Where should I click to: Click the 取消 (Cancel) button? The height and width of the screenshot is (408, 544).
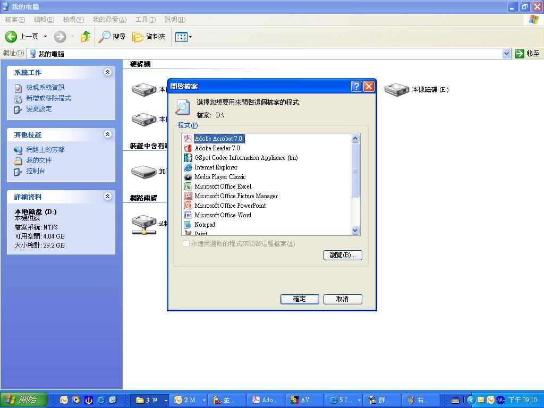pyautogui.click(x=343, y=299)
